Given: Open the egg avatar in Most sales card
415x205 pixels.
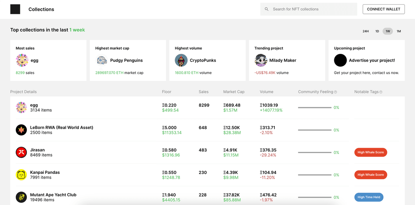Looking at the screenshot, I should click(x=22, y=60).
